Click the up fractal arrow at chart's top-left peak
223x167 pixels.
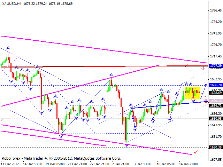[8, 48]
